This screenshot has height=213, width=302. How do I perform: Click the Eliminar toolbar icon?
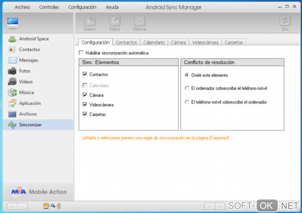click(140, 23)
